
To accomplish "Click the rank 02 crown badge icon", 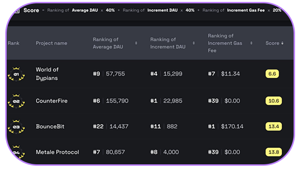I will [16, 101].
